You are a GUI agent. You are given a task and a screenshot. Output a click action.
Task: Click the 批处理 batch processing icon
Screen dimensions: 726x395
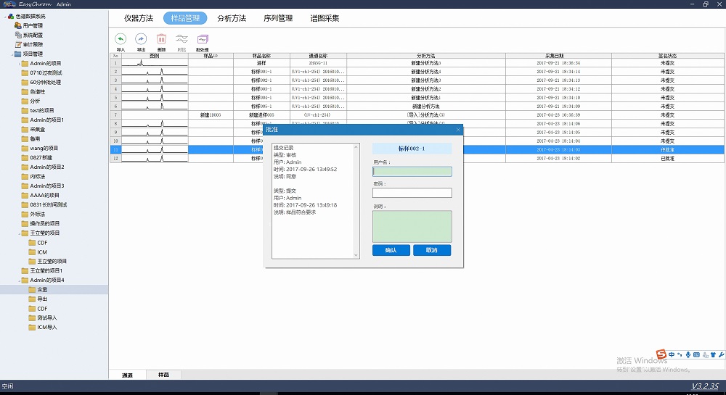(x=202, y=39)
